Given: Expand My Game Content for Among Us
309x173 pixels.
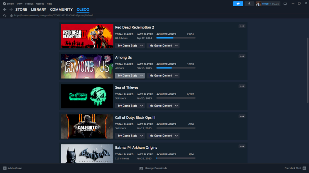Looking at the screenshot, I should point(163,76).
